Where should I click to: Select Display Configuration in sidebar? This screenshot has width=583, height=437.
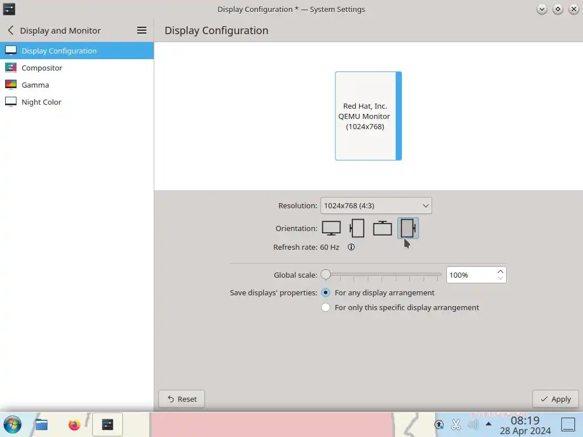click(77, 51)
